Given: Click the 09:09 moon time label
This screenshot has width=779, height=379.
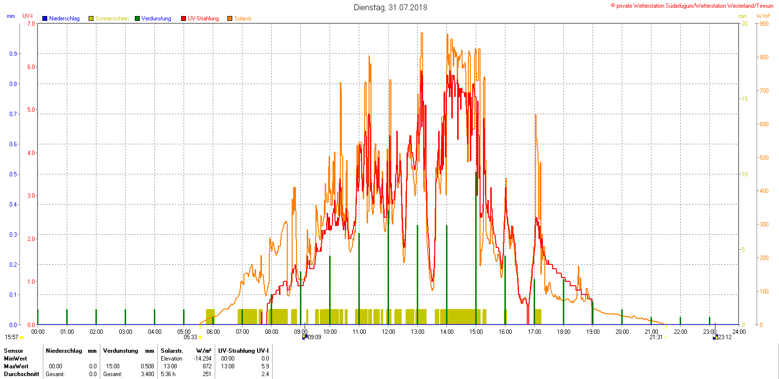Looking at the screenshot, I should coord(315,337).
